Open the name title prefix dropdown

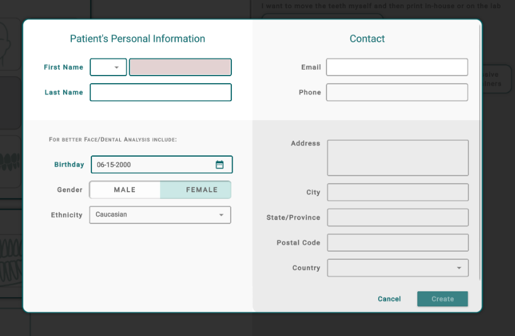[x=108, y=67]
